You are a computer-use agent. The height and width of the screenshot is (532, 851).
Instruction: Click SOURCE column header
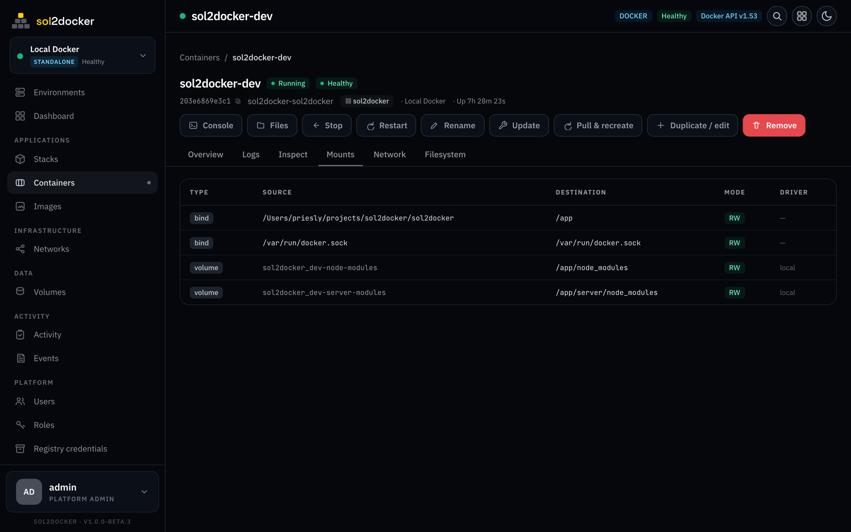[277, 192]
